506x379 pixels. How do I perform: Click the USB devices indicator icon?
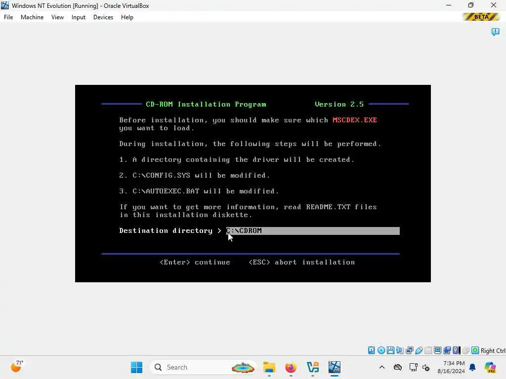point(419,350)
